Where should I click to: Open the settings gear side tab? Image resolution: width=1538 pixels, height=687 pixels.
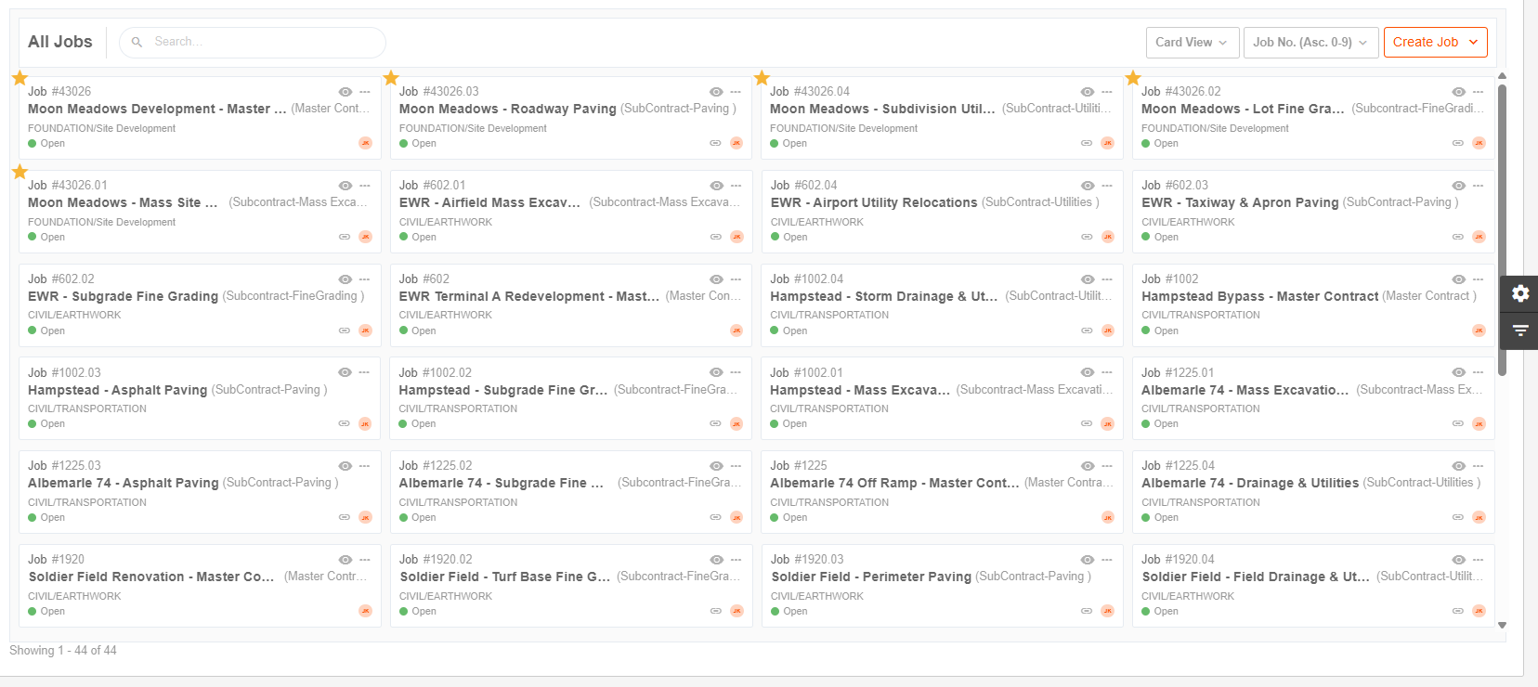coord(1520,293)
